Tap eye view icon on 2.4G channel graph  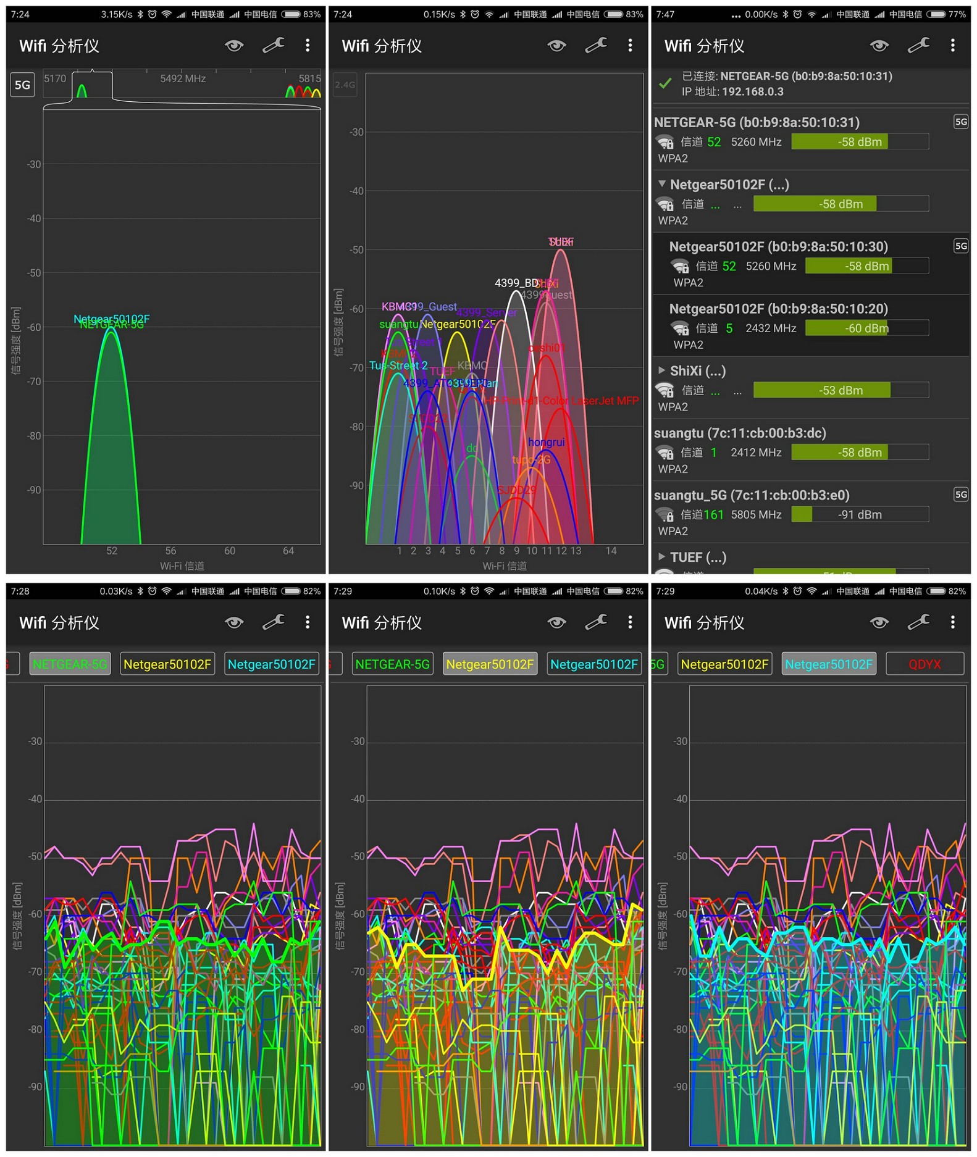(x=556, y=45)
